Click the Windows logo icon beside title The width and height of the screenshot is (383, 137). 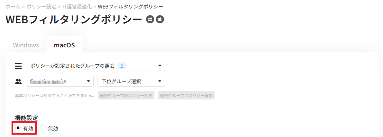[150, 20]
